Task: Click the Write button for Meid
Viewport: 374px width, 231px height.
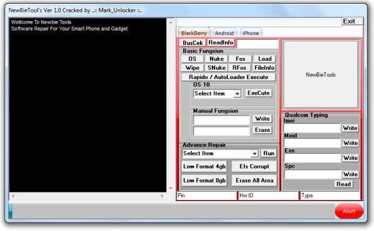Action: point(350,143)
